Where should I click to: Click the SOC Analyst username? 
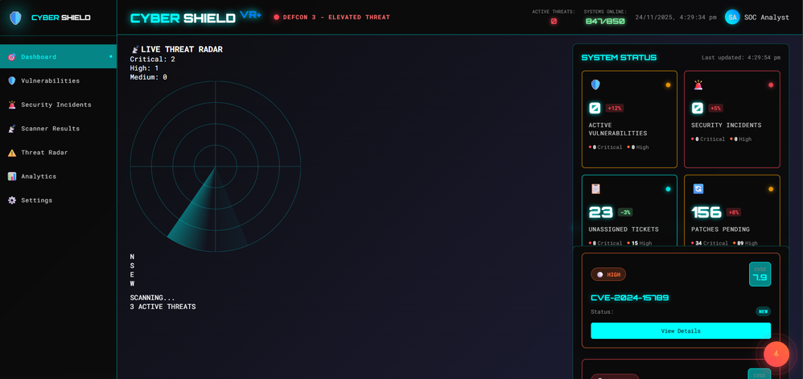coord(767,18)
